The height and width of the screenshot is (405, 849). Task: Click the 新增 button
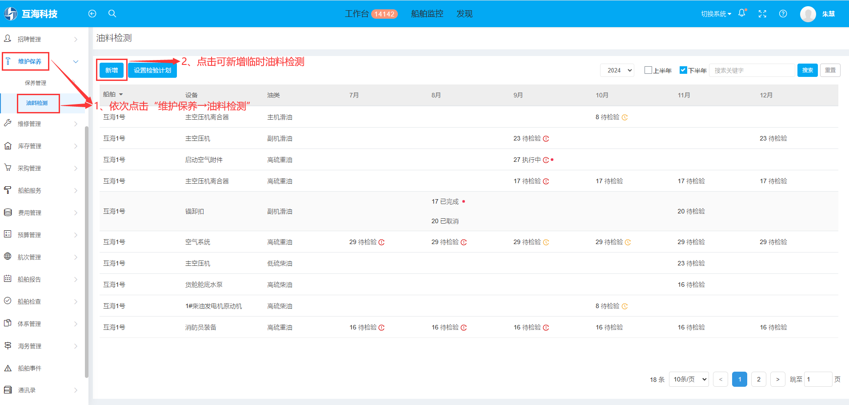click(112, 70)
